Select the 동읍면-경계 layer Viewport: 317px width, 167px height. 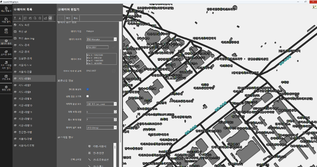34,58
